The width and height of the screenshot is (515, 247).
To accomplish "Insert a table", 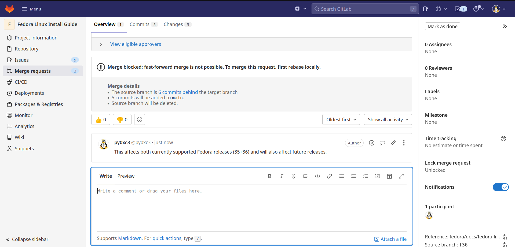I will tap(389, 176).
